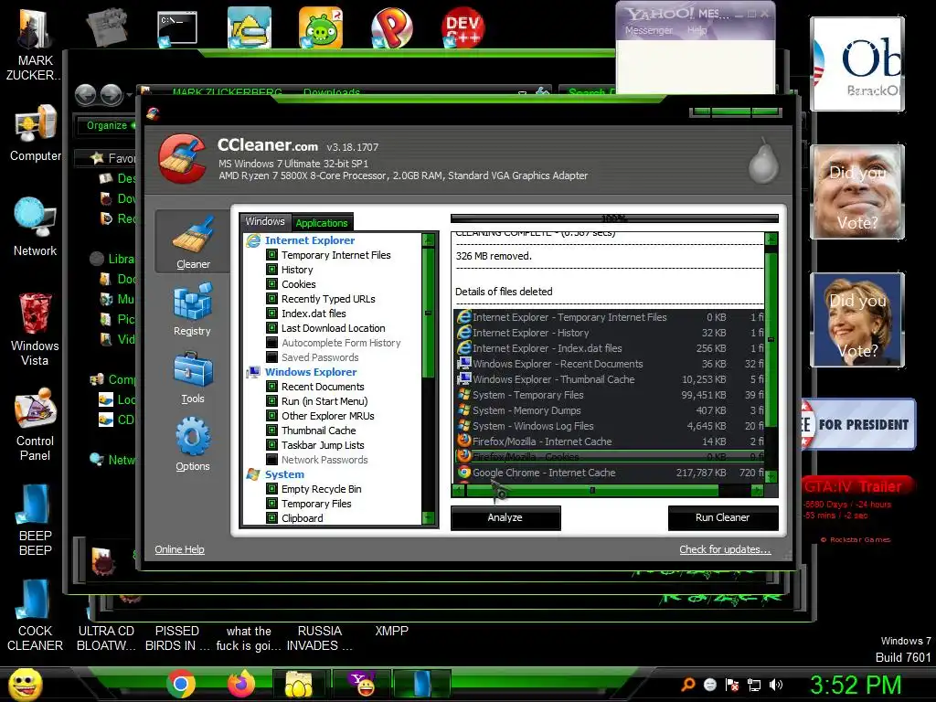Click Google Chrome in the taskbar
The image size is (936, 702).
180,684
